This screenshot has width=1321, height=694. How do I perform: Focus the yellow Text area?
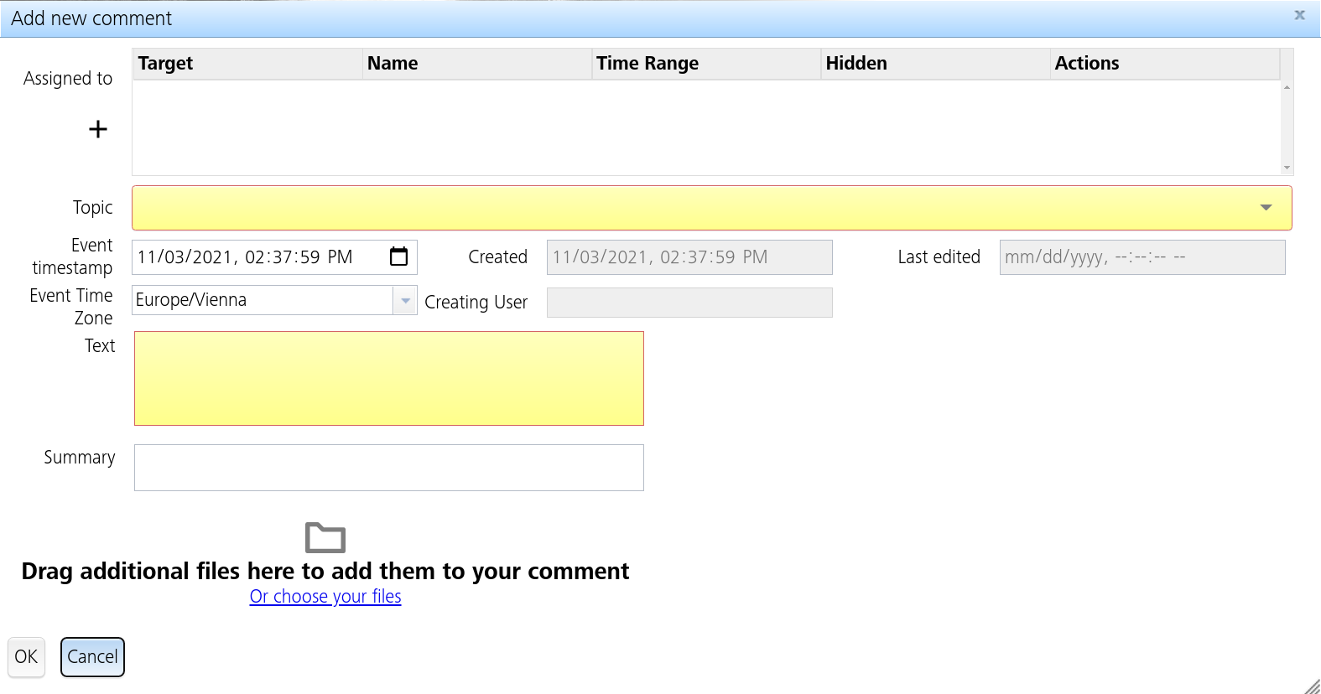(x=389, y=378)
